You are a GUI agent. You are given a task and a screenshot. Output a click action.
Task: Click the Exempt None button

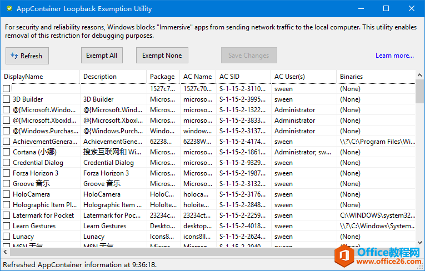(162, 56)
